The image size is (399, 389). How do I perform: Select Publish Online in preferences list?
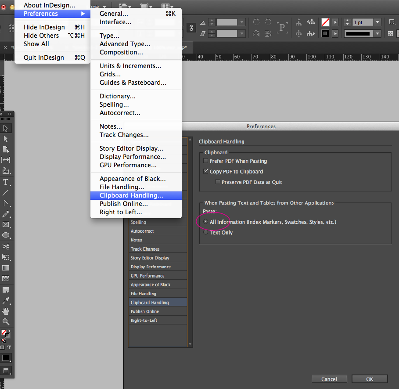(158, 311)
